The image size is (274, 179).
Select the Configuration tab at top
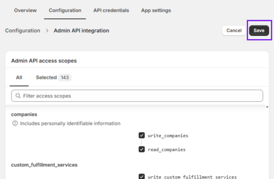[65, 10]
